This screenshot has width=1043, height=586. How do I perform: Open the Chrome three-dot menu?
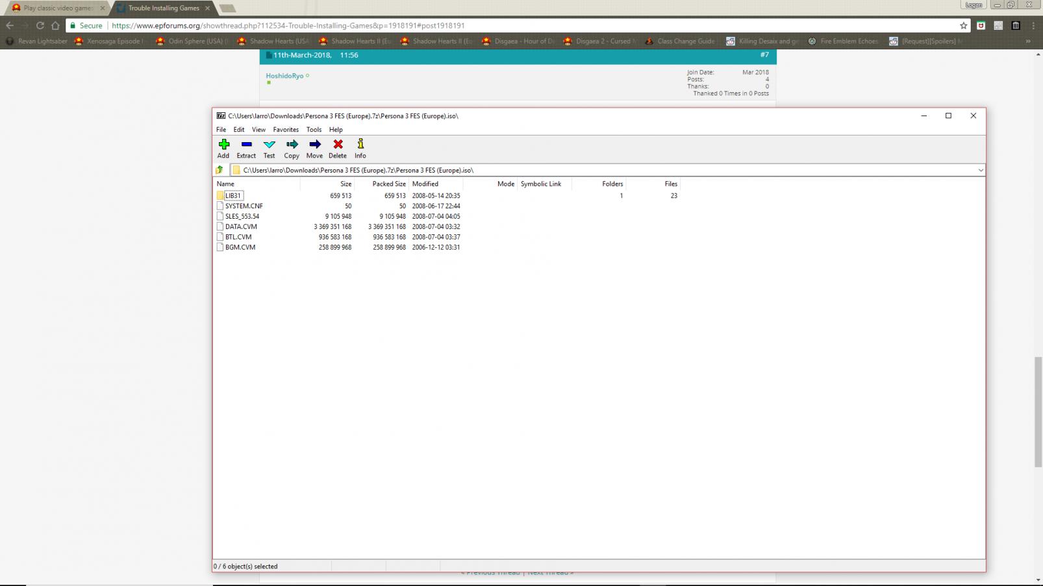tap(1033, 25)
